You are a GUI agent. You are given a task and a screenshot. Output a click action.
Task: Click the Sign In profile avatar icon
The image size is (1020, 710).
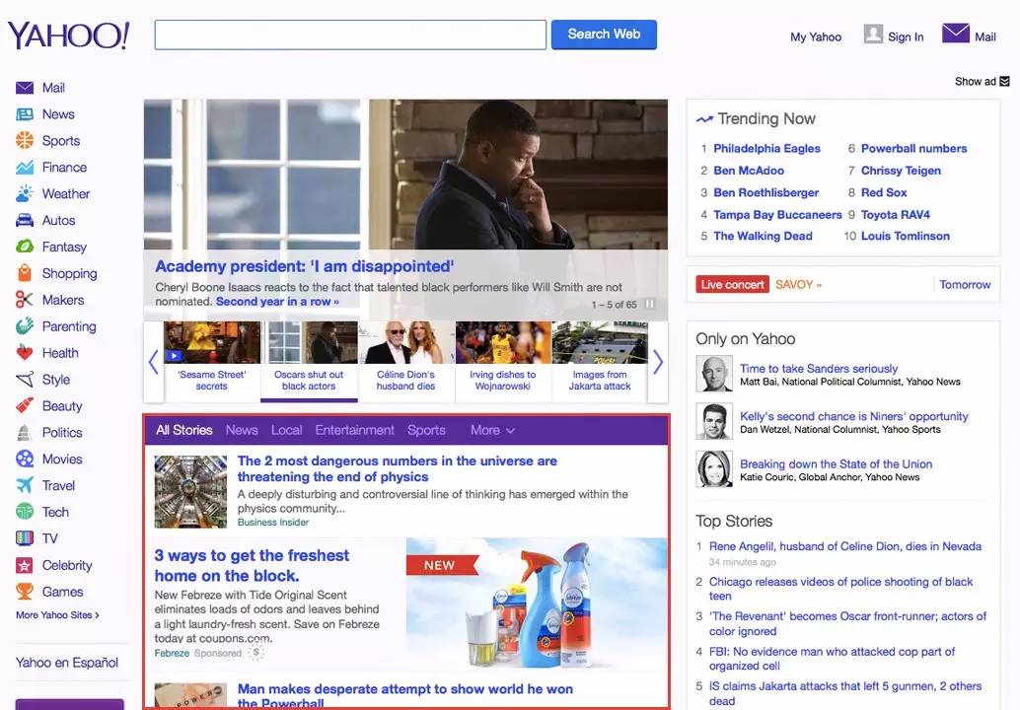click(x=873, y=34)
